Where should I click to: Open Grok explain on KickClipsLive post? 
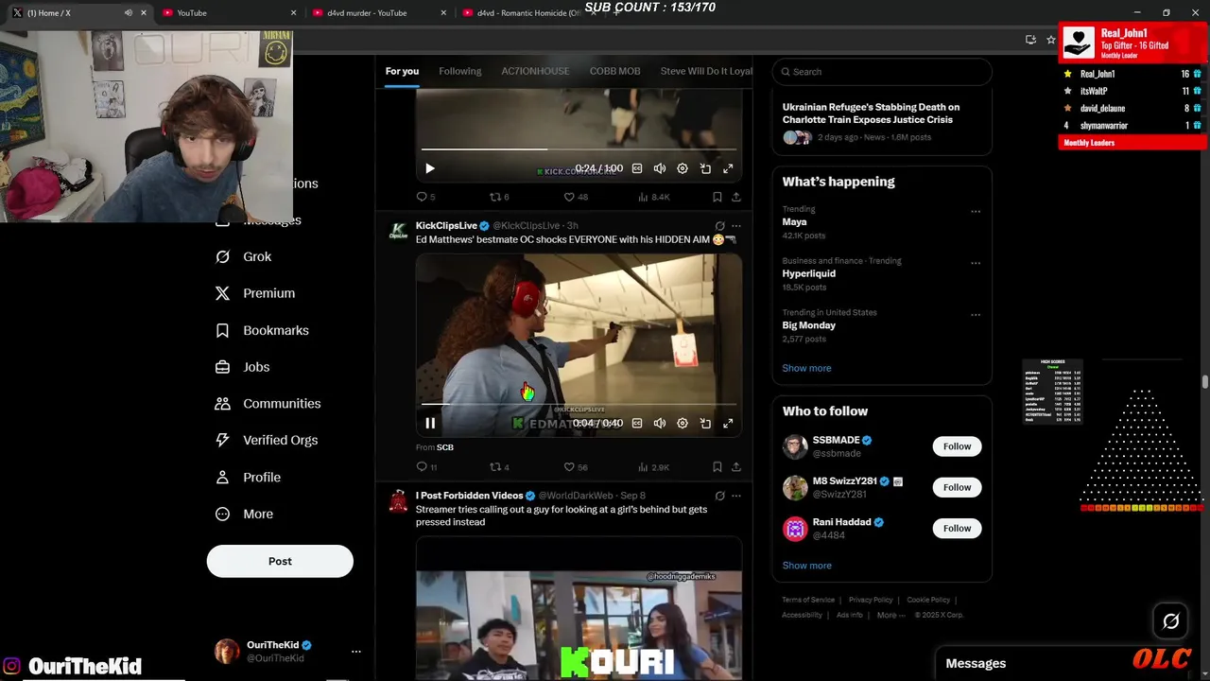719,226
